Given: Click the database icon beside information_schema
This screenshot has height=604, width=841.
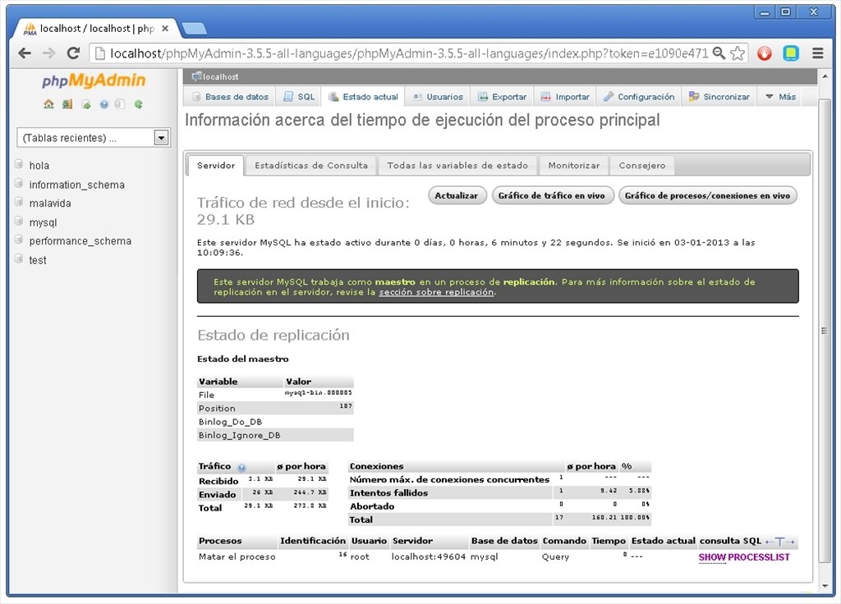Looking at the screenshot, I should pyautogui.click(x=19, y=183).
